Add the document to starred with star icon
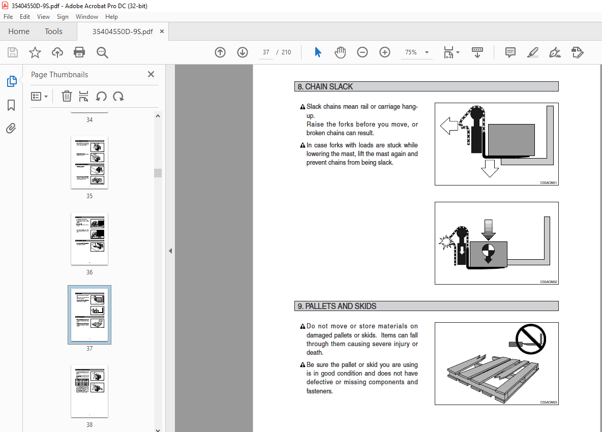 35,52
